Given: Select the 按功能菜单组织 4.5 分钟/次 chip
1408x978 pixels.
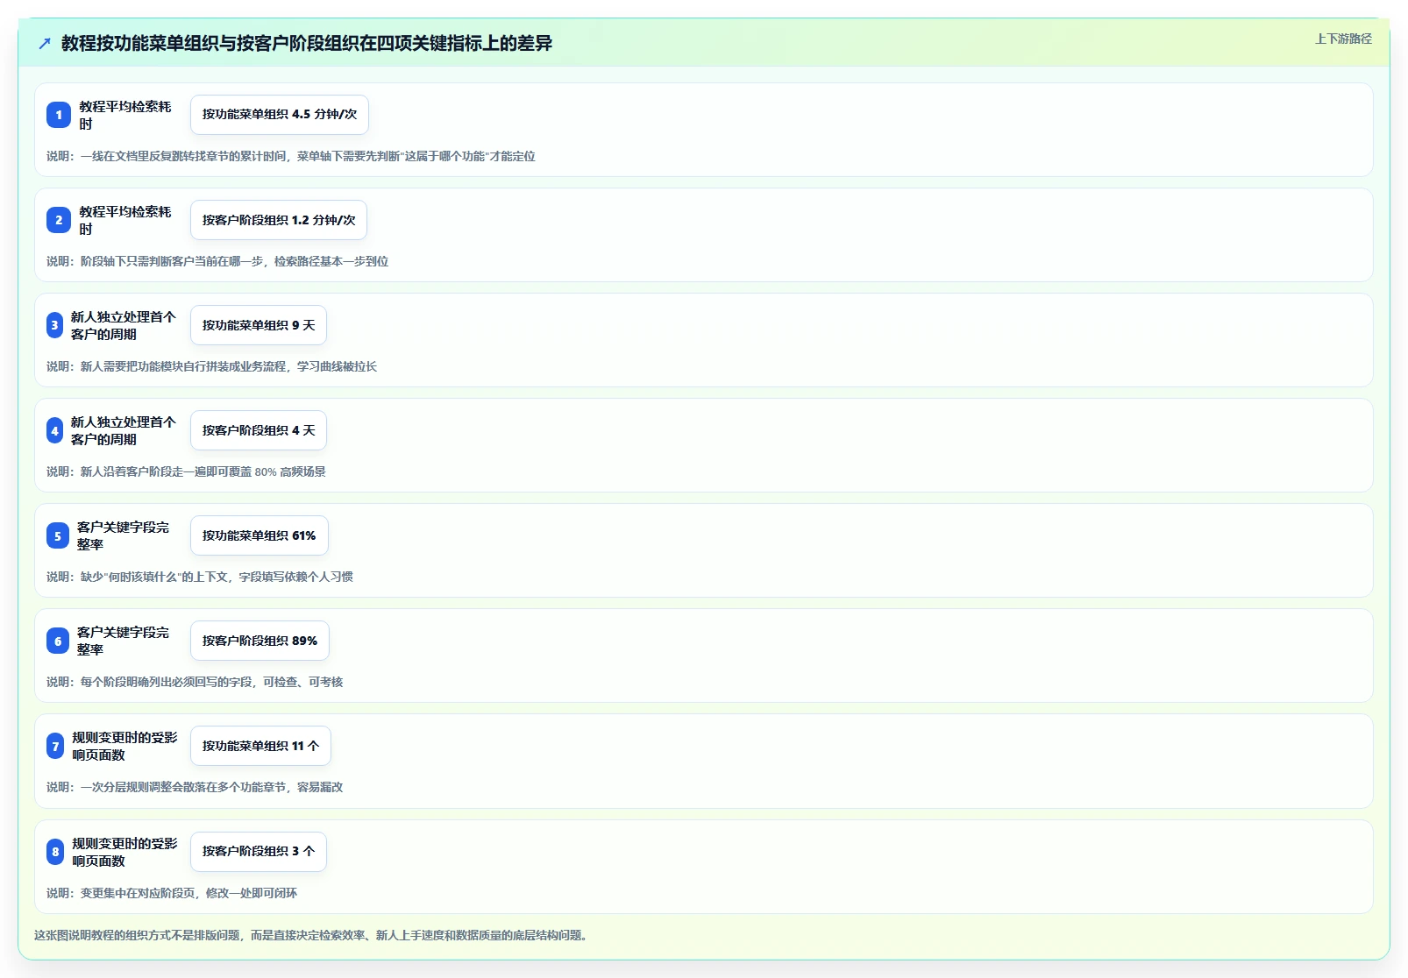Looking at the screenshot, I should (x=280, y=115).
